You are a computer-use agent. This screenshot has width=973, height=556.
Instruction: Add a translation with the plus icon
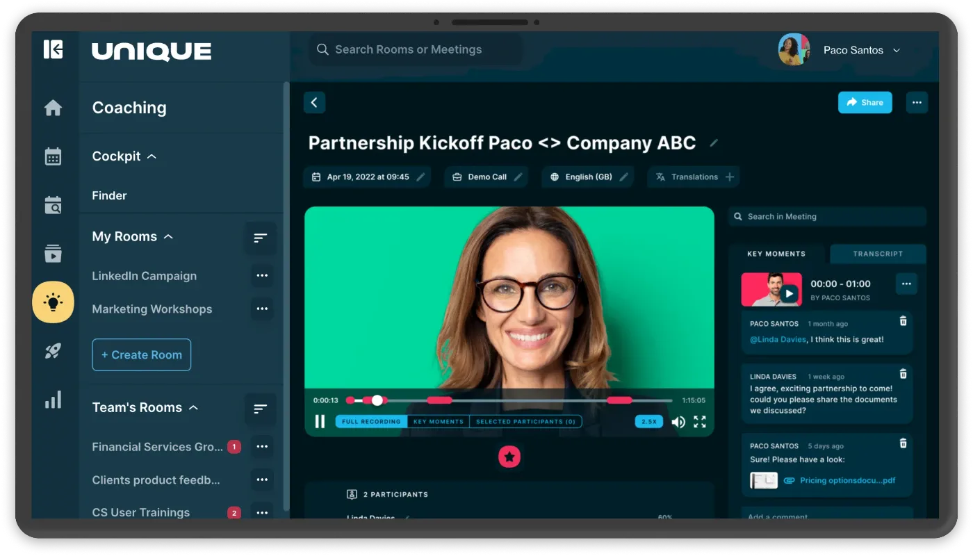[x=730, y=177]
